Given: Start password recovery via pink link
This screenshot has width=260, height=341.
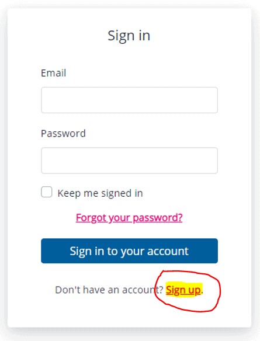Looking at the screenshot, I should click(129, 217).
